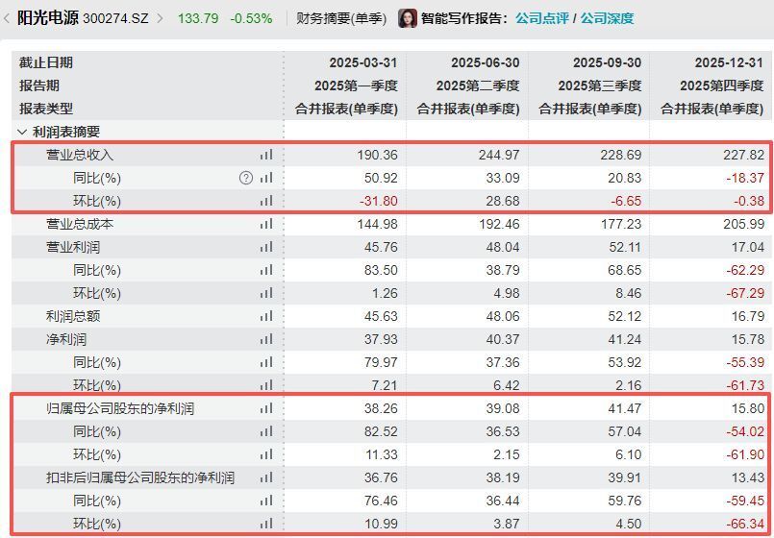Viewport: 774px width, 538px height.
Task: Click the 截止日期 header label
Action: tap(46, 62)
